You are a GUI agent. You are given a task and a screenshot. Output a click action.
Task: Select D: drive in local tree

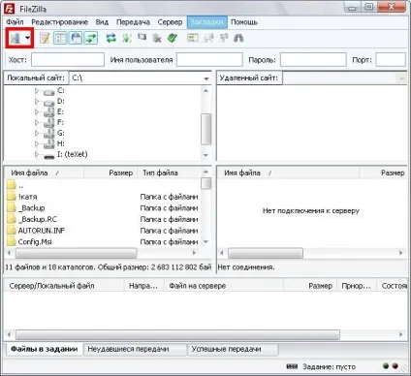[x=61, y=101]
